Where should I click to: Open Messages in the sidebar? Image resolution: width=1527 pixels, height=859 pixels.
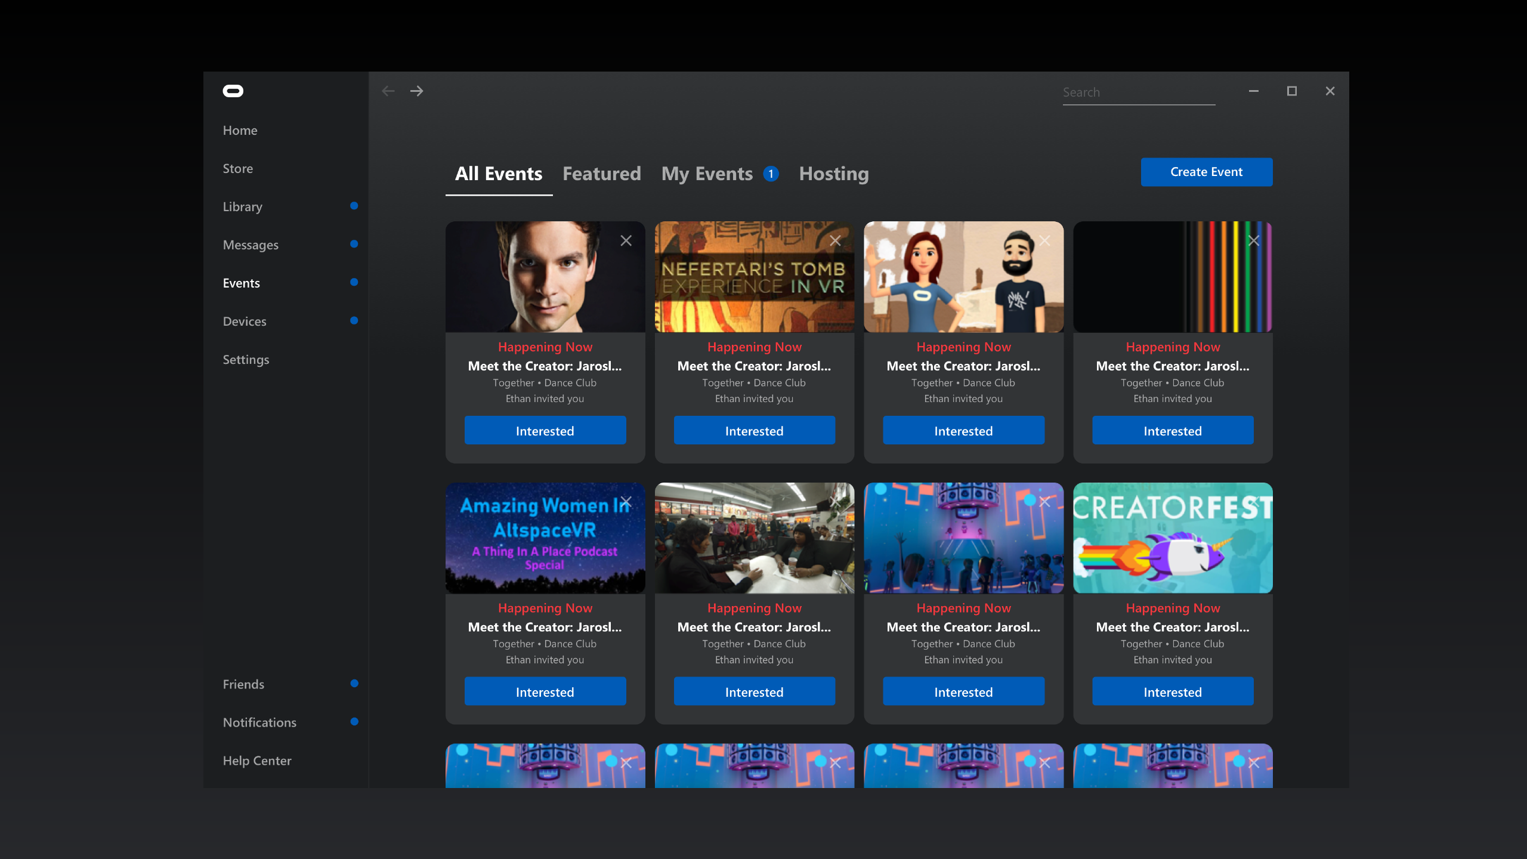pos(251,245)
